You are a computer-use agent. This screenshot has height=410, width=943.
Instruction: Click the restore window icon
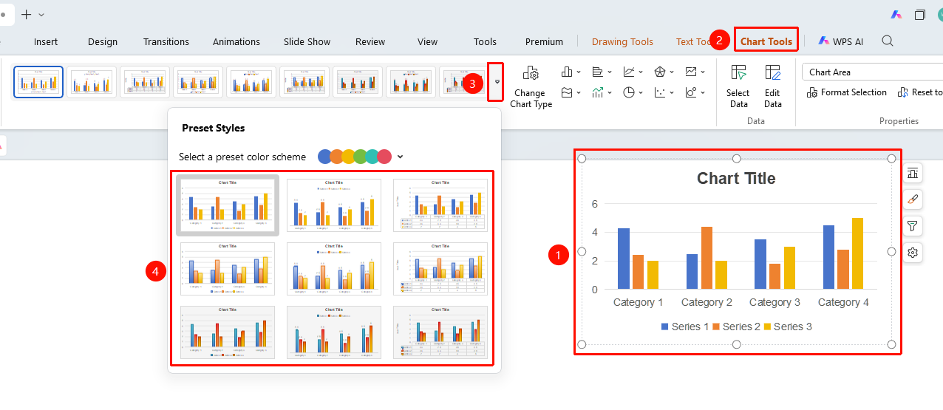(920, 14)
